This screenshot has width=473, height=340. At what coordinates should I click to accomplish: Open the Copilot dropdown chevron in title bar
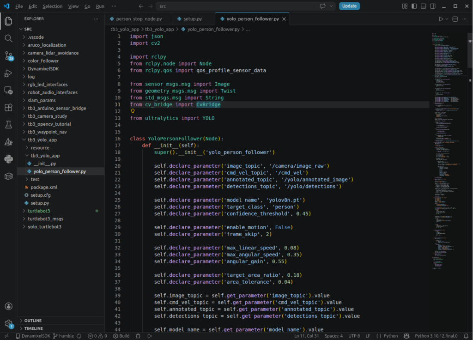331,6
